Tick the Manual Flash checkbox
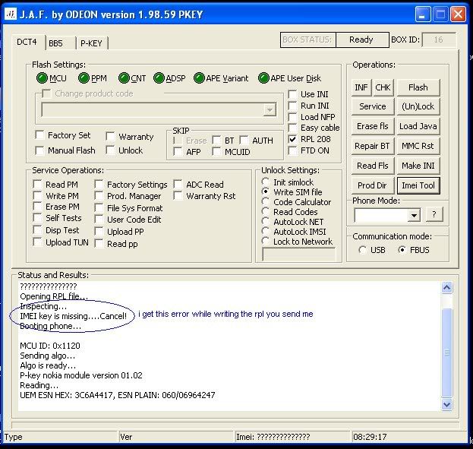Image resolution: width=473 pixels, height=449 pixels. (x=39, y=150)
